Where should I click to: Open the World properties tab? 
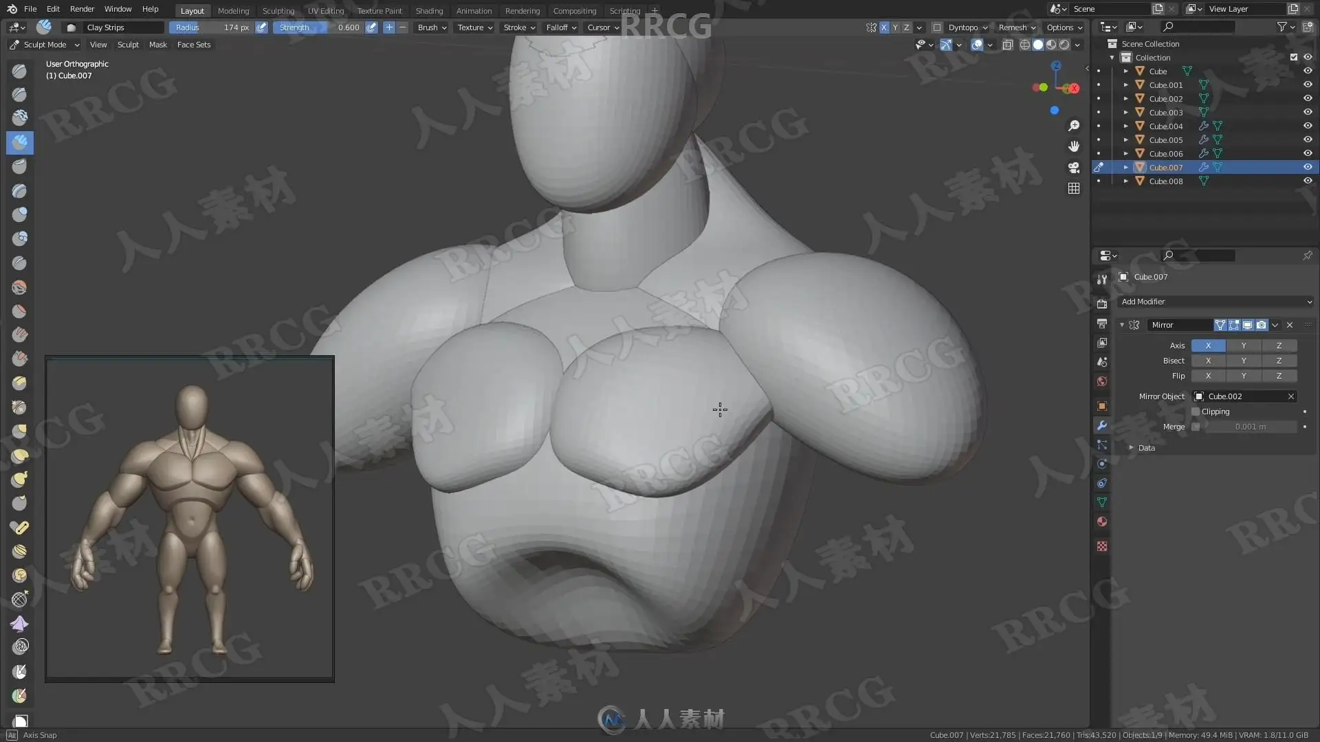1102,381
